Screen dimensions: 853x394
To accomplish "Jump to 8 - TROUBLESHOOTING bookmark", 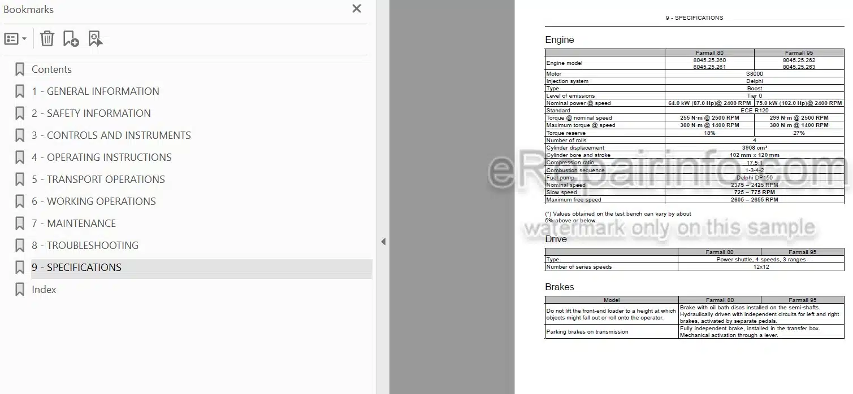I will (85, 246).
